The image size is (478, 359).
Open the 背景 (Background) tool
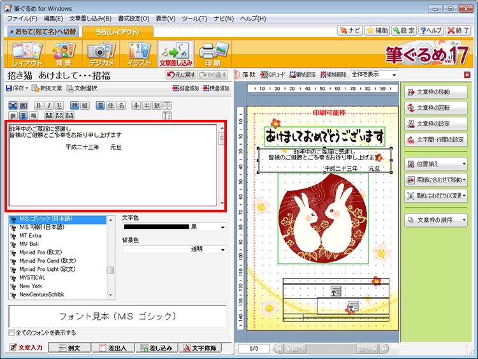point(64,54)
